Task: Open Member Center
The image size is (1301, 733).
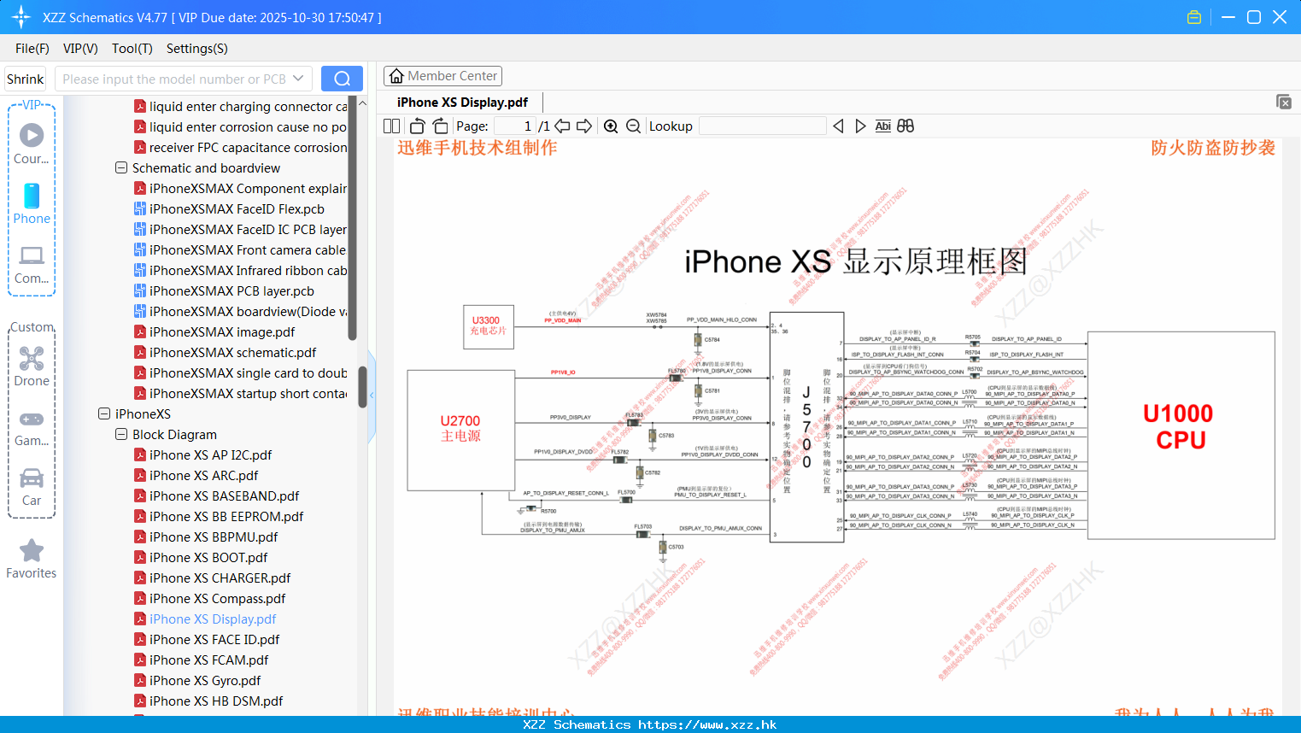Action: click(442, 76)
